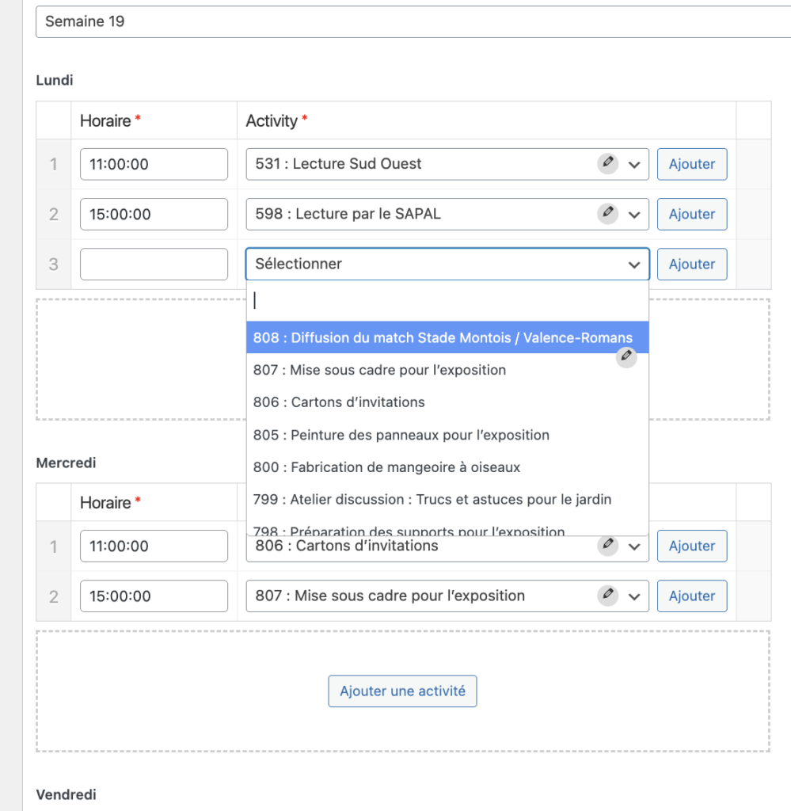Open the dropdown arrow for 598 : Lecture par le SAPAL

point(634,215)
